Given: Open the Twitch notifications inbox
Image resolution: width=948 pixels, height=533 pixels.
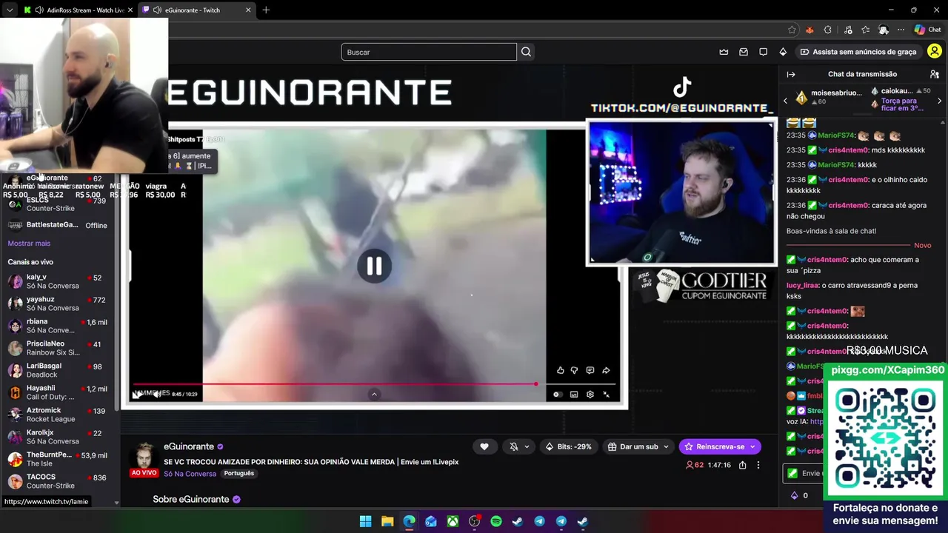Looking at the screenshot, I should coord(744,52).
